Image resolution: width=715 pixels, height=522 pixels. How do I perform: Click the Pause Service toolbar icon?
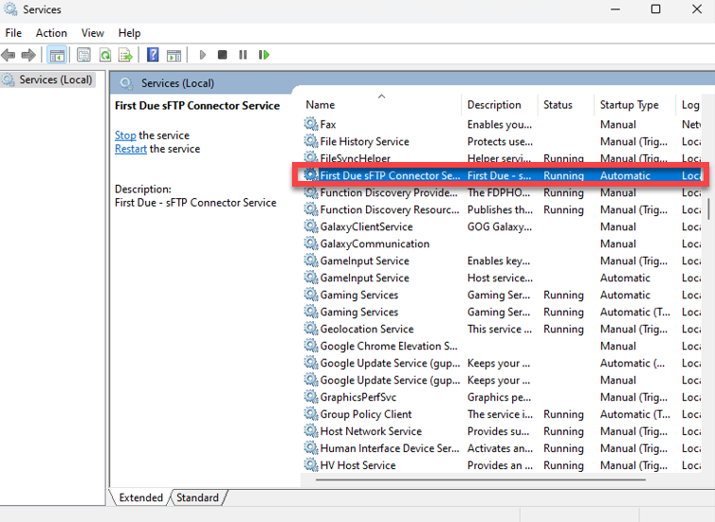click(x=243, y=55)
